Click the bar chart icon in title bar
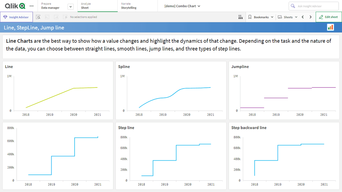The height and width of the screenshot is (192, 342). click(330, 27)
